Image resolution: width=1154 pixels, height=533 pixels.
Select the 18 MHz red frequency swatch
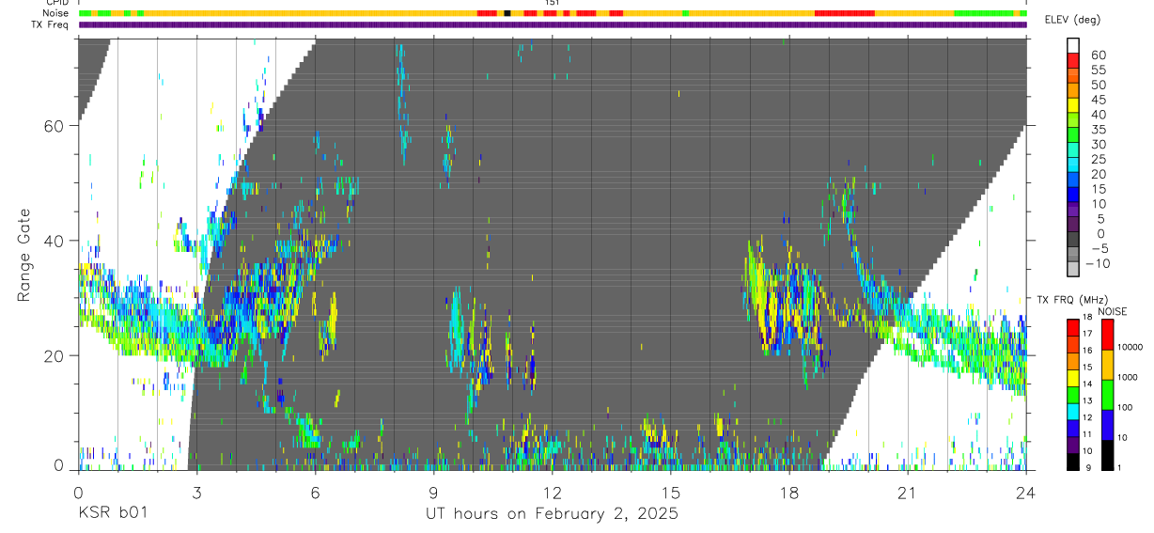click(x=1072, y=327)
